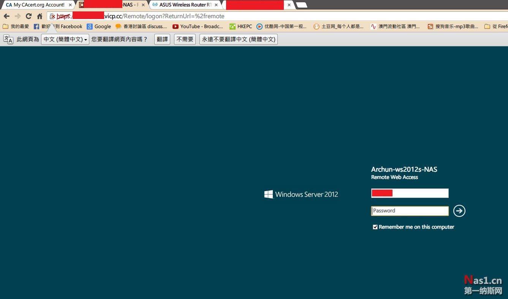Click the 不需要 decline button
Image resolution: width=508 pixels, height=299 pixels.
185,39
